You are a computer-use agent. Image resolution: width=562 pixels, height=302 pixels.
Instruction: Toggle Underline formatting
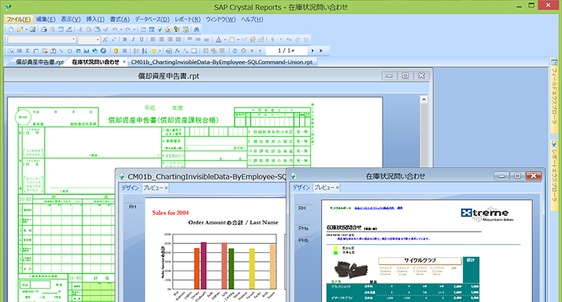tap(141, 40)
